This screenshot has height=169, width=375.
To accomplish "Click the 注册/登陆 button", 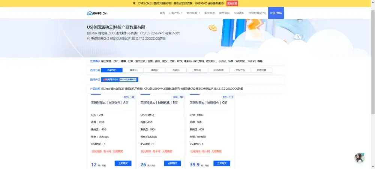I will click(276, 13).
